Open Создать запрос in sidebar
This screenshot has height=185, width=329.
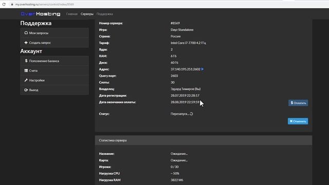pyautogui.click(x=54, y=43)
